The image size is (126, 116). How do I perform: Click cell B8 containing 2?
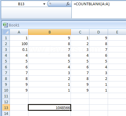[x=50, y=78]
